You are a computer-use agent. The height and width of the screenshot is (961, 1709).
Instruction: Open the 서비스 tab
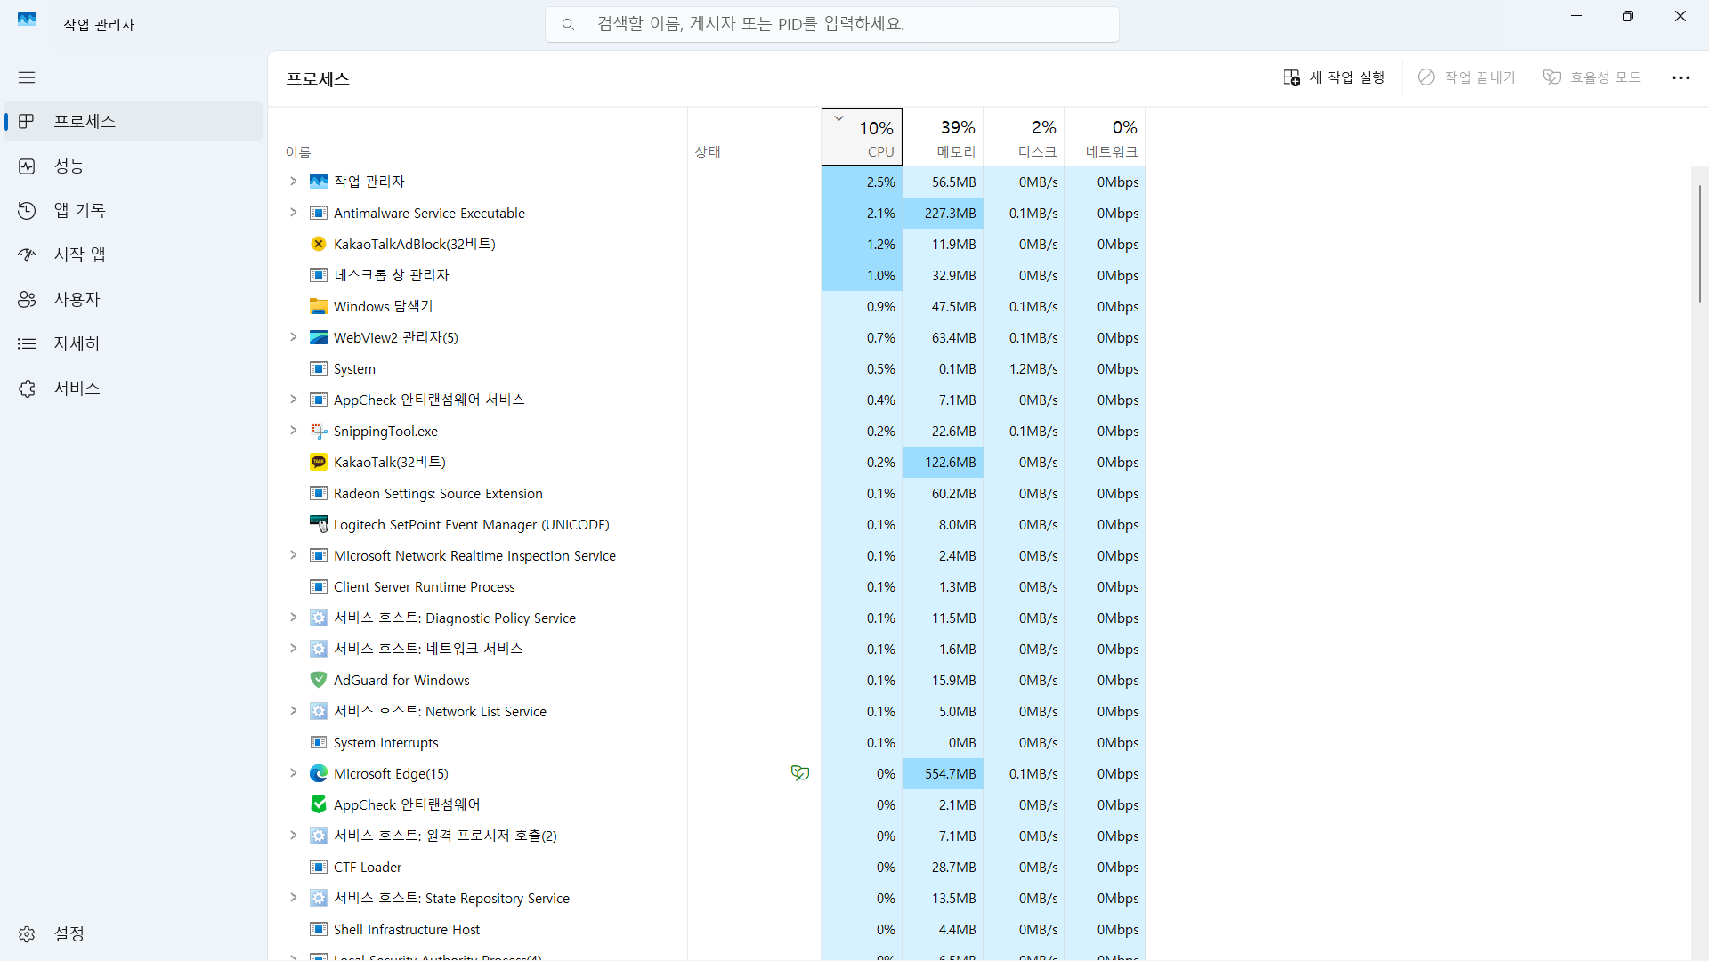(134, 388)
